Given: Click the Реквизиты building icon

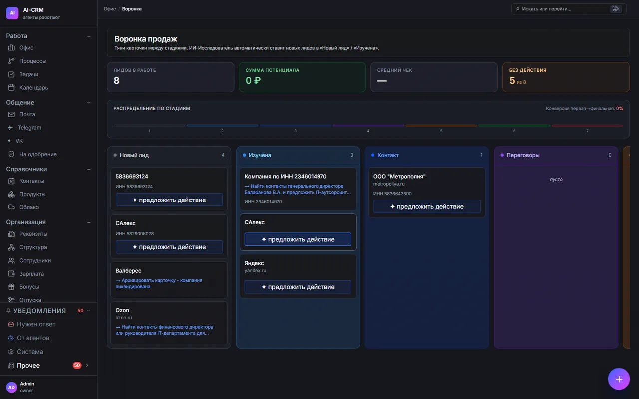Looking at the screenshot, I should [11, 234].
